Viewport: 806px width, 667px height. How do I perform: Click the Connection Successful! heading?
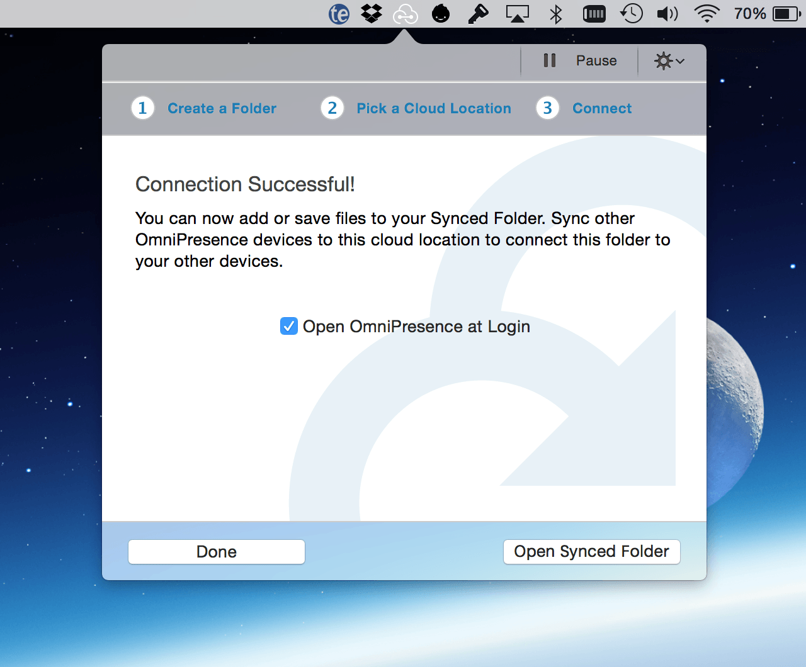245,184
